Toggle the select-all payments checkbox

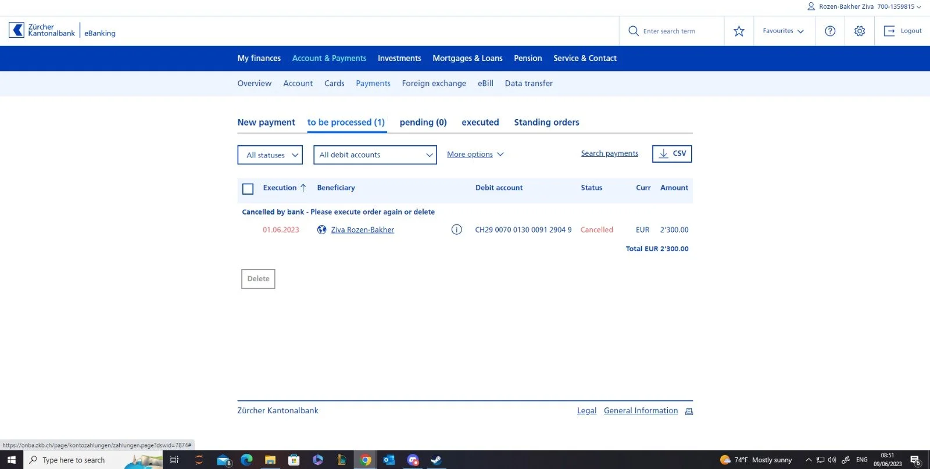tap(248, 189)
